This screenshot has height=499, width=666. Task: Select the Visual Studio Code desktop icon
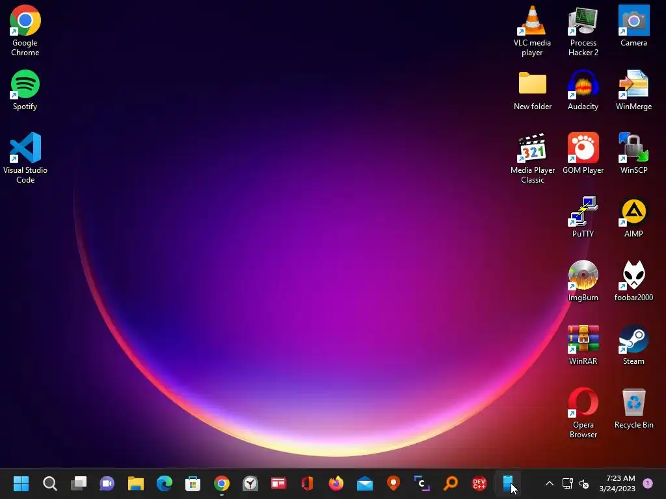pyautogui.click(x=25, y=157)
